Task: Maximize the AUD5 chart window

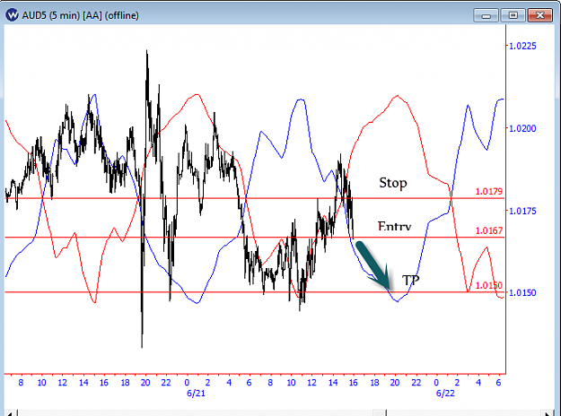Action: click(x=513, y=15)
